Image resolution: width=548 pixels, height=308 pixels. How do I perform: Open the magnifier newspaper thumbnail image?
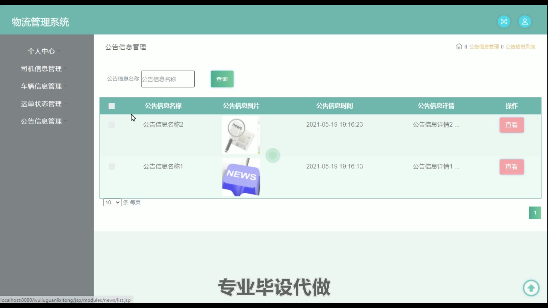coord(241,135)
